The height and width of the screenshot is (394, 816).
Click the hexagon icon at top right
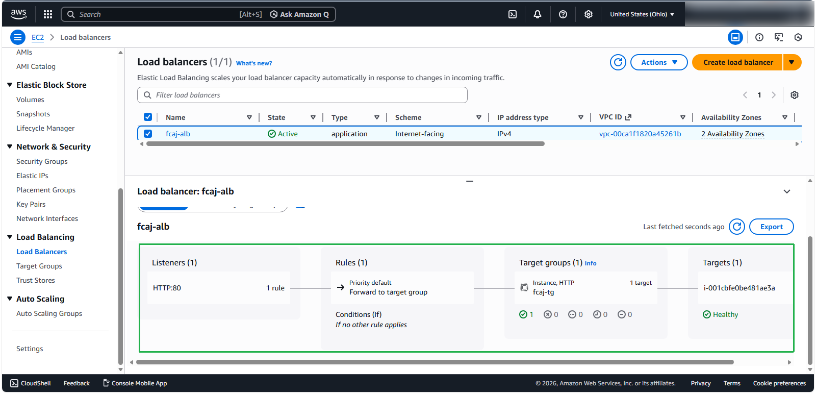[798, 37]
